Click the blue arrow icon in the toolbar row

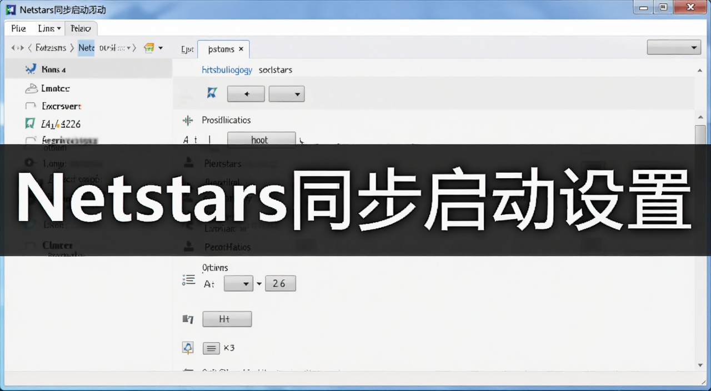(212, 93)
